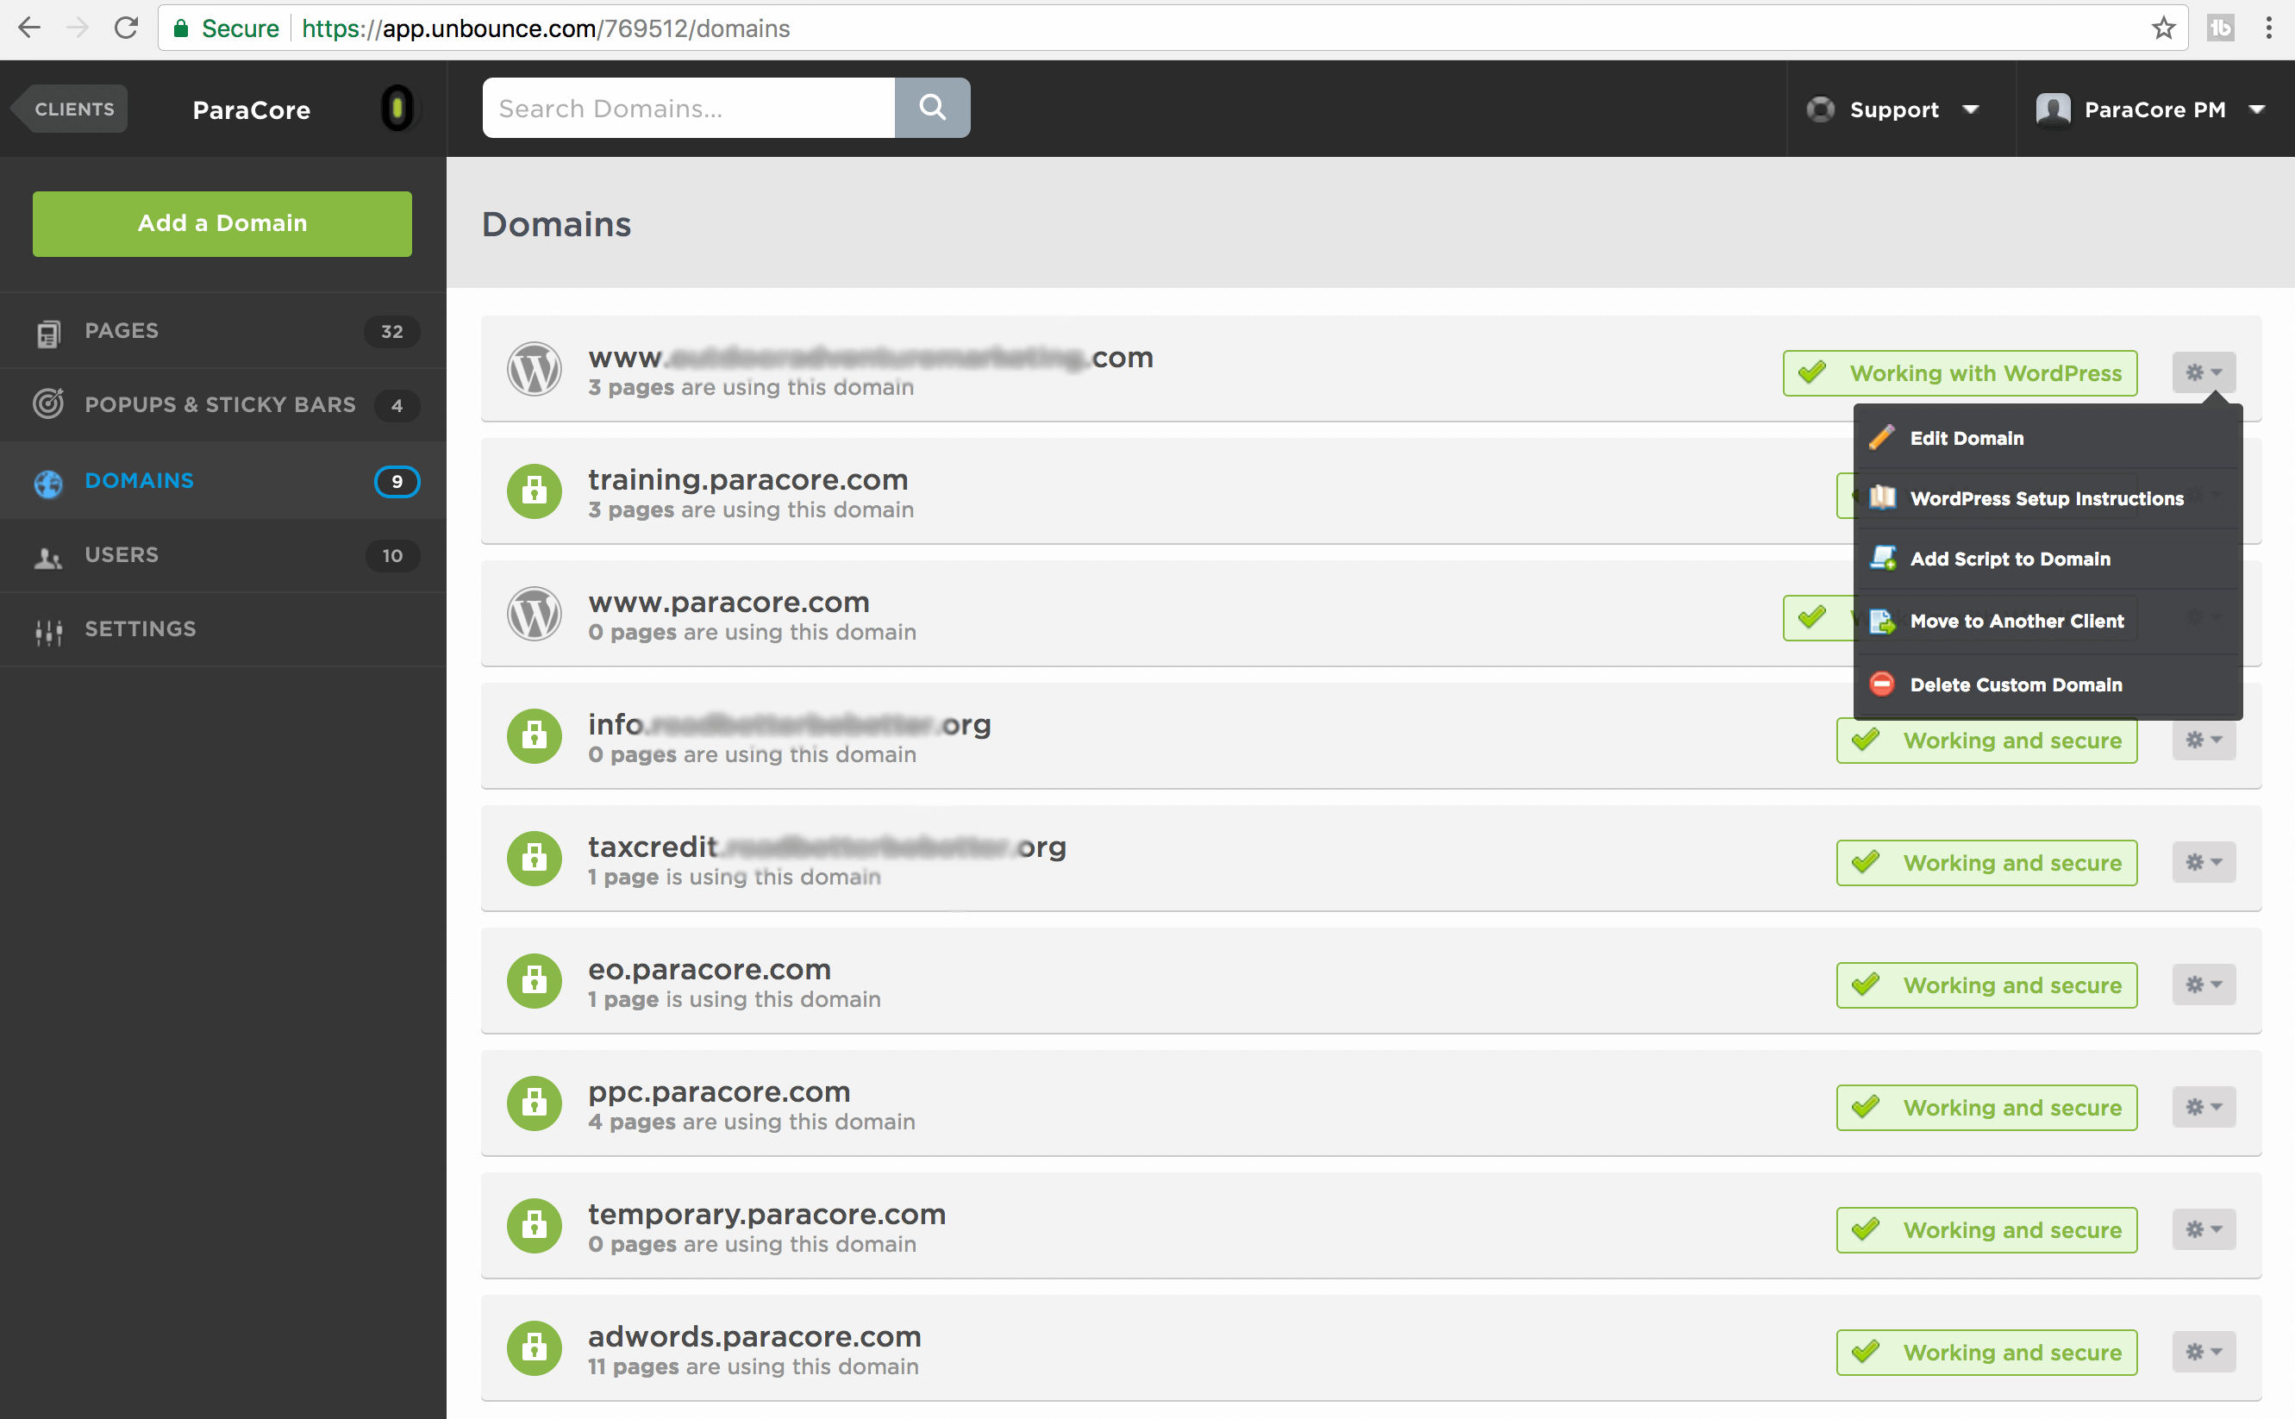Open the gear menu for adwords.paracore.com
Viewport: 2295px width, 1419px height.
(x=2203, y=1352)
